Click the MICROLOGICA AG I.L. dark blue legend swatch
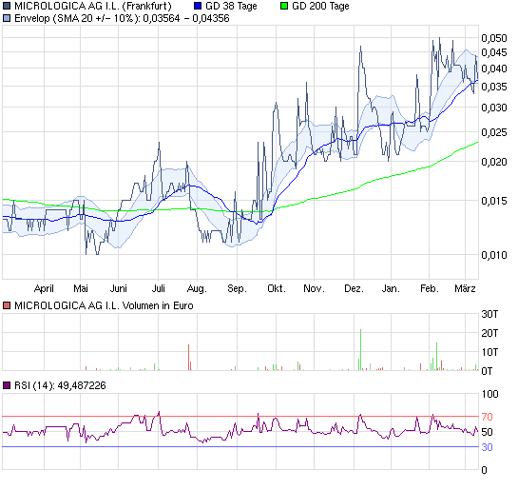 click(7, 6)
